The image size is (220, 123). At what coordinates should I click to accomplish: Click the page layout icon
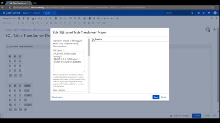click(84, 18)
